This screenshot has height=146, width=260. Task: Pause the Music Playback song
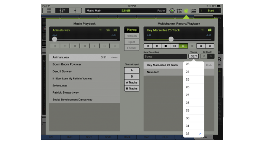coord(85,46)
